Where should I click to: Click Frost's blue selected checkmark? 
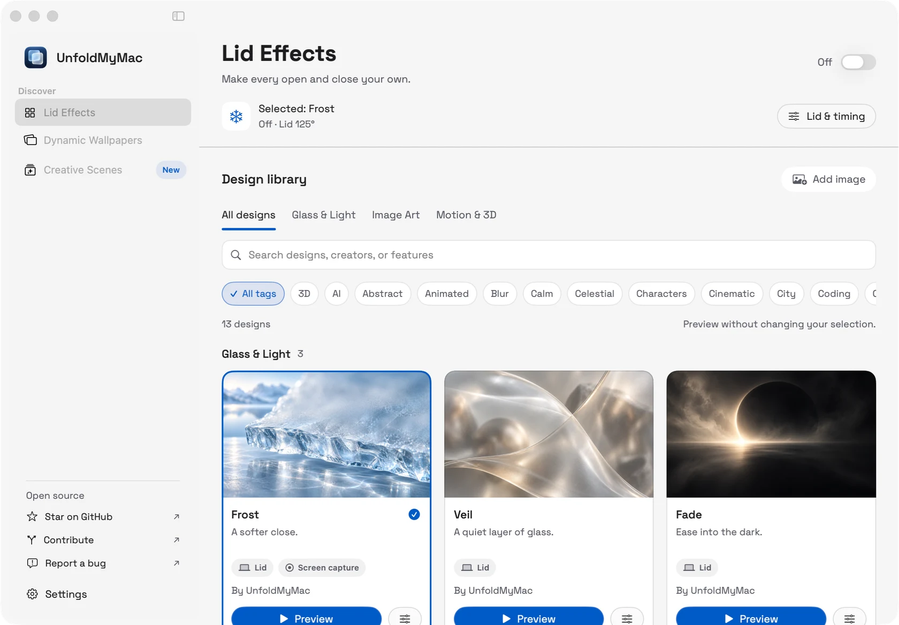pos(414,515)
